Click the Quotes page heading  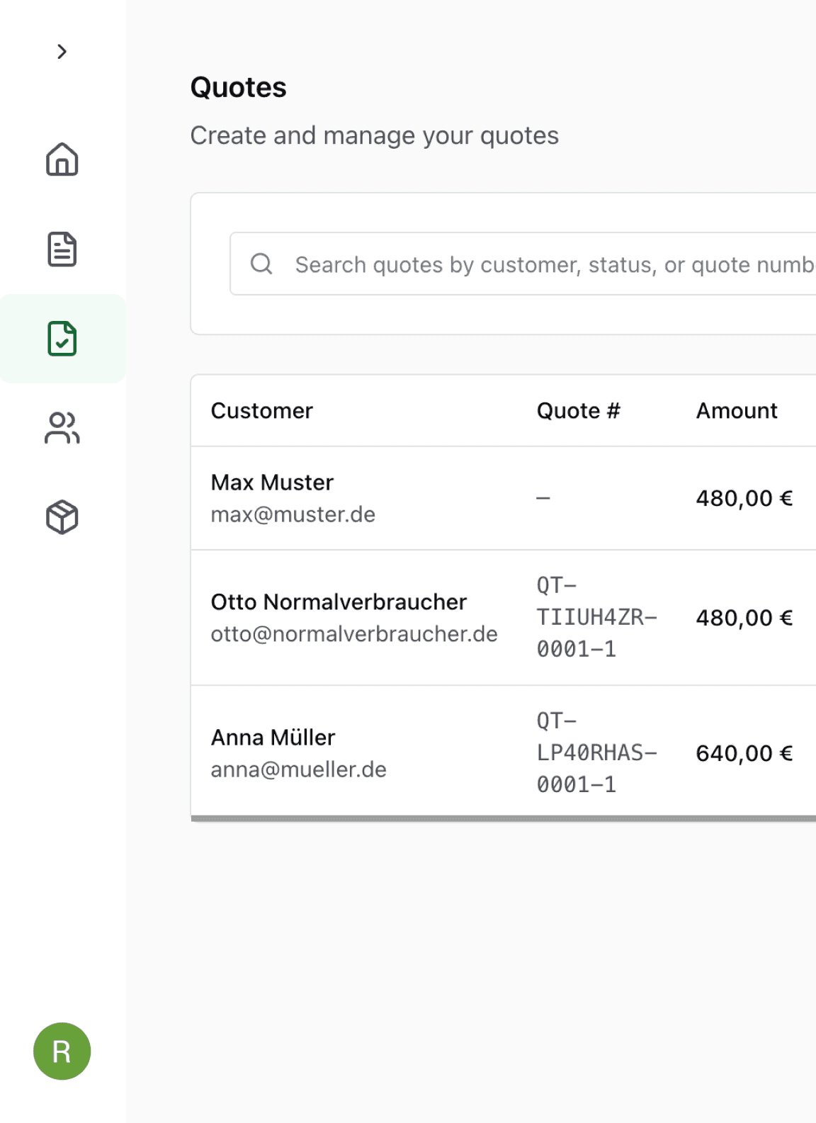click(239, 88)
